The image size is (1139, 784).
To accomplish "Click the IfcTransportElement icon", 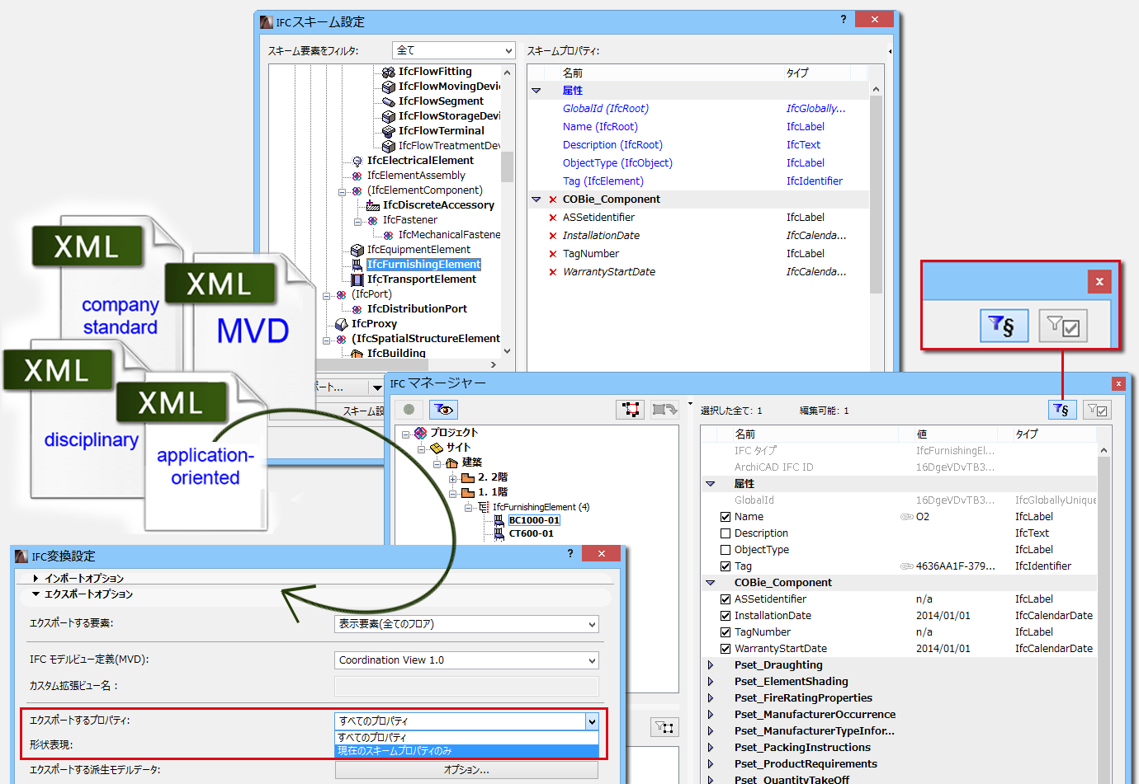I will (x=357, y=279).
